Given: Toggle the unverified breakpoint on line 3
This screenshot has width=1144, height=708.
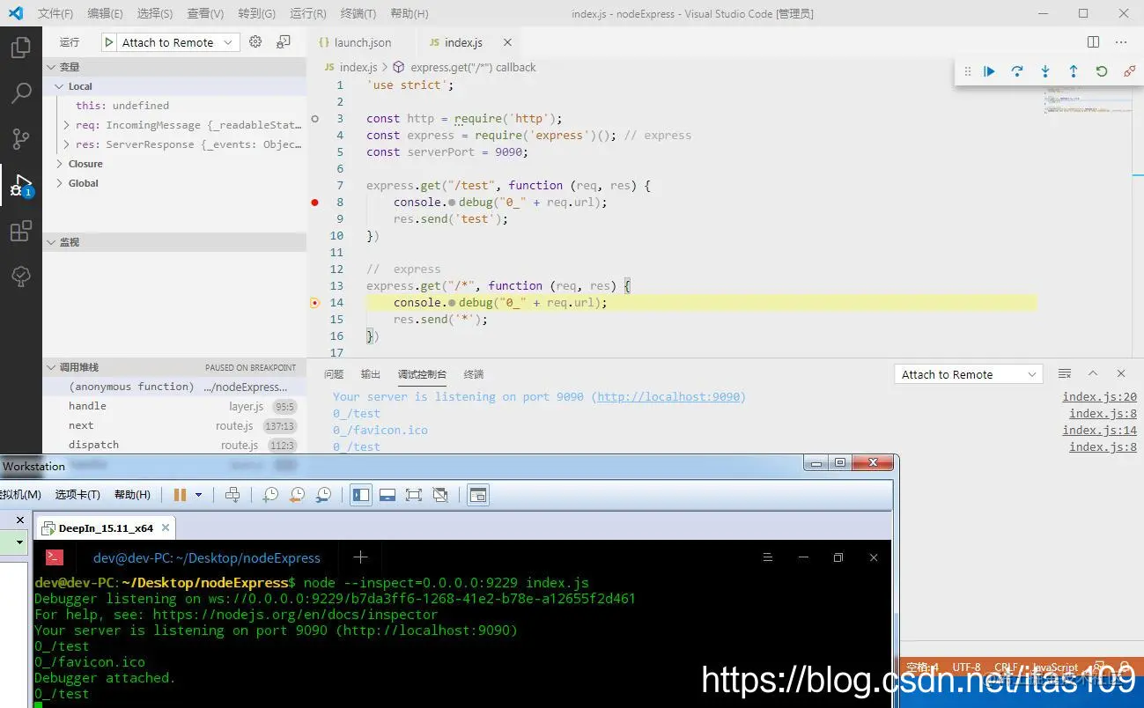Looking at the screenshot, I should (315, 118).
